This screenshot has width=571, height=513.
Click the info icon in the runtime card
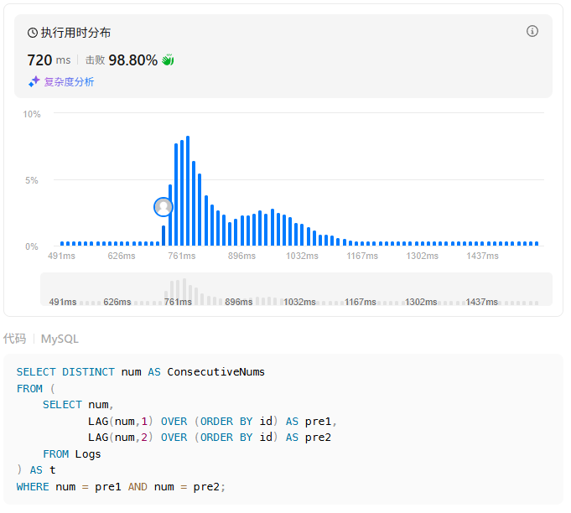click(532, 31)
